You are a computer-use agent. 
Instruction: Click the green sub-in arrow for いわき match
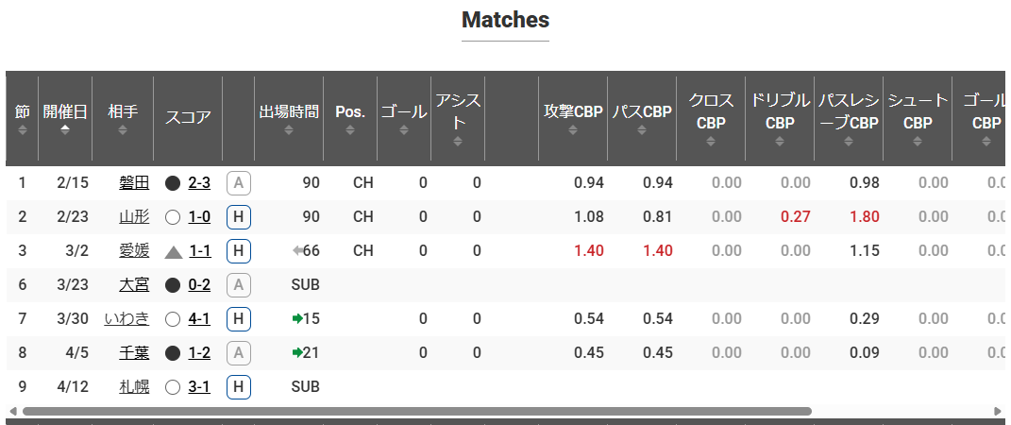pos(297,318)
